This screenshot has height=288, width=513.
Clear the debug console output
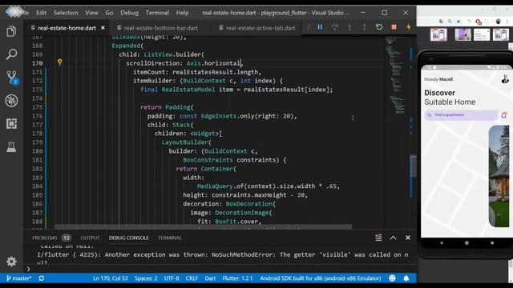tap(378, 238)
